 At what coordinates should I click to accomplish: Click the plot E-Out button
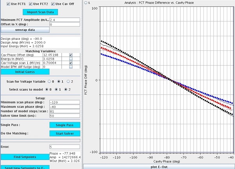click(x=159, y=166)
